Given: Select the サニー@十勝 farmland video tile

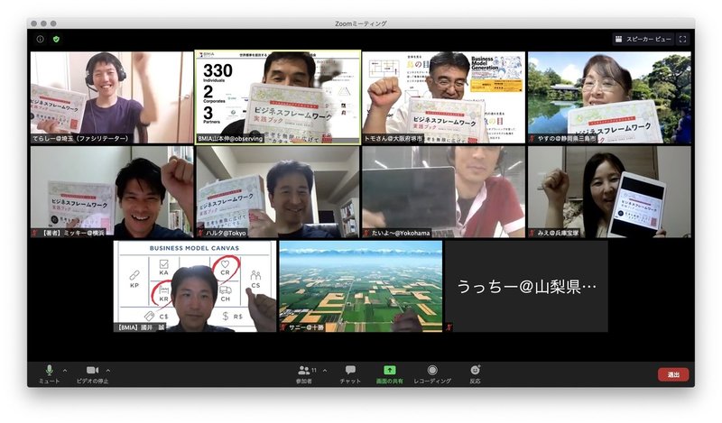Looking at the screenshot, I should pos(360,286).
